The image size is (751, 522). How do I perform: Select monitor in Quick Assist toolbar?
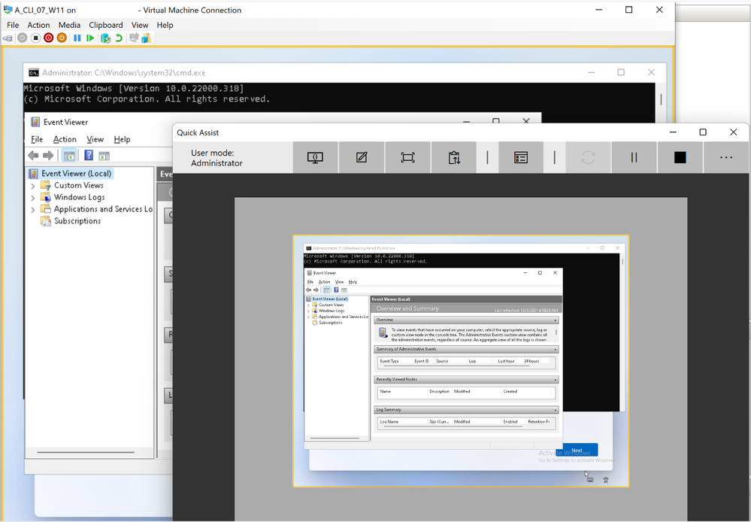[x=315, y=157]
